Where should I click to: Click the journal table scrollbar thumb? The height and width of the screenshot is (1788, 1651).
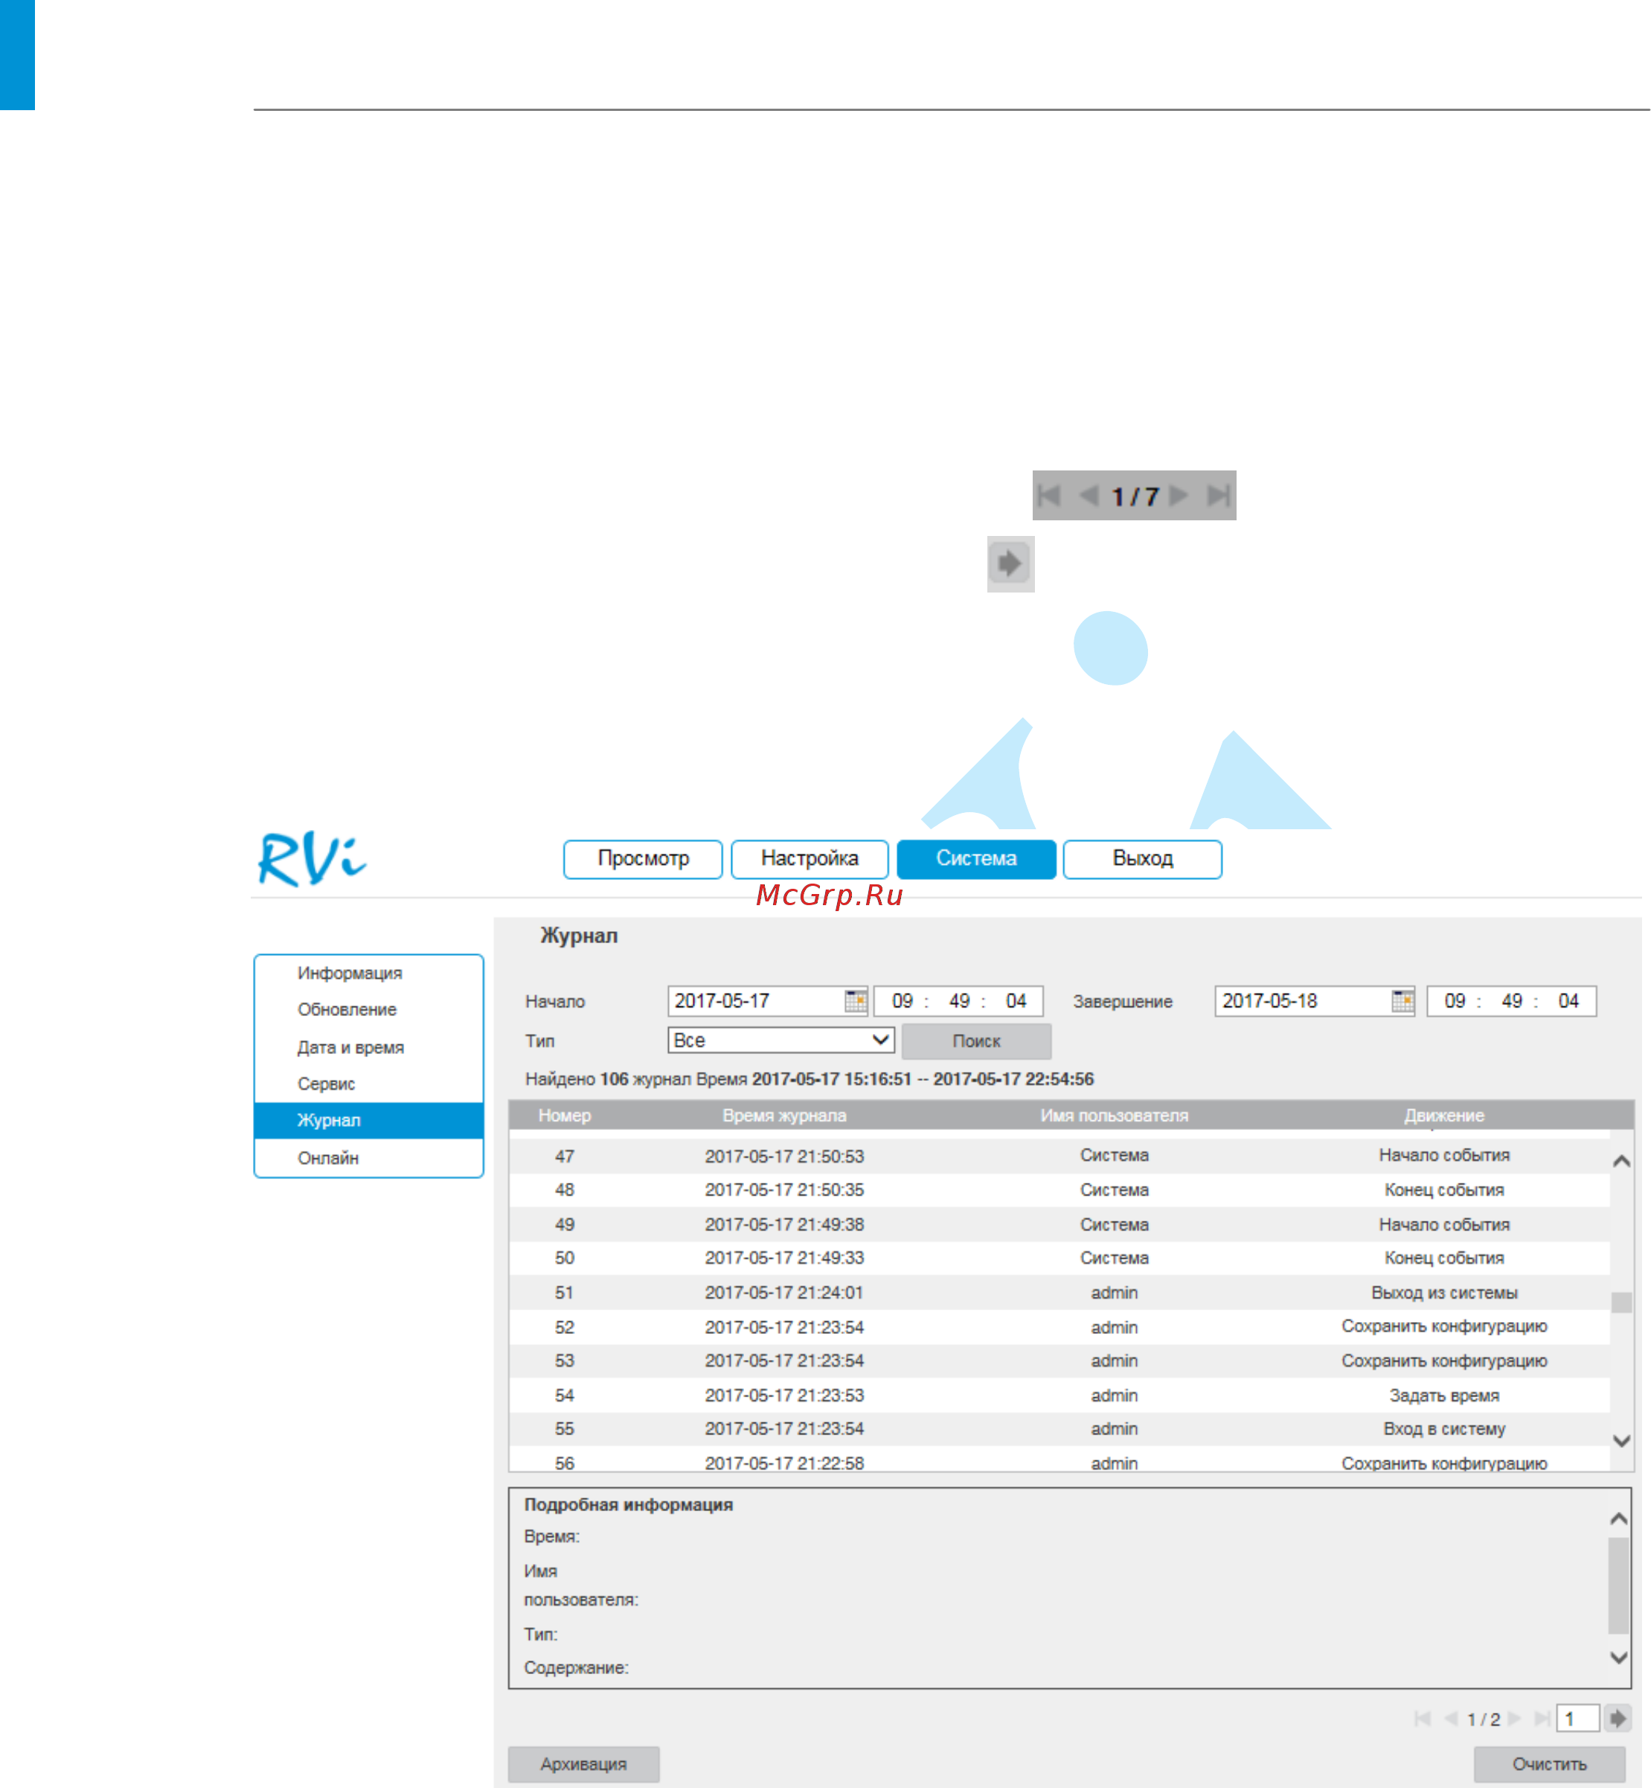(x=1621, y=1303)
